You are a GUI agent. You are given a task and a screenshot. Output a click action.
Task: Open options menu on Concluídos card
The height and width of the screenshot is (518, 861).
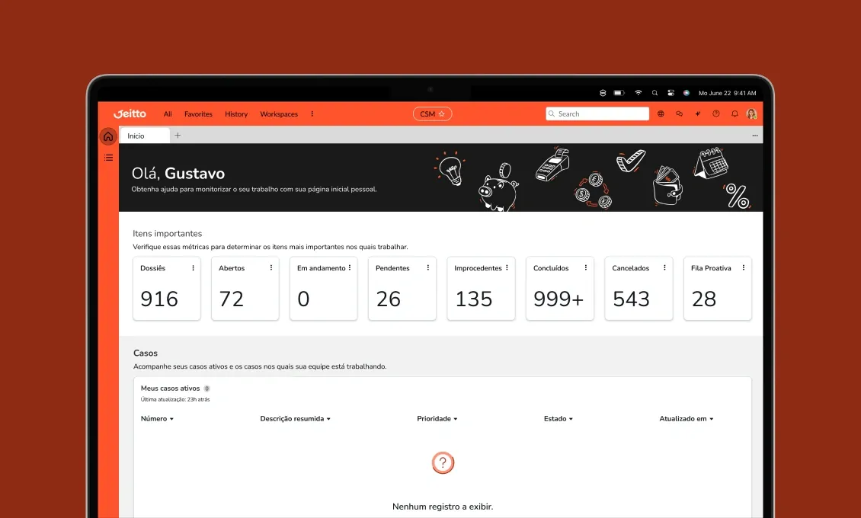[585, 268]
